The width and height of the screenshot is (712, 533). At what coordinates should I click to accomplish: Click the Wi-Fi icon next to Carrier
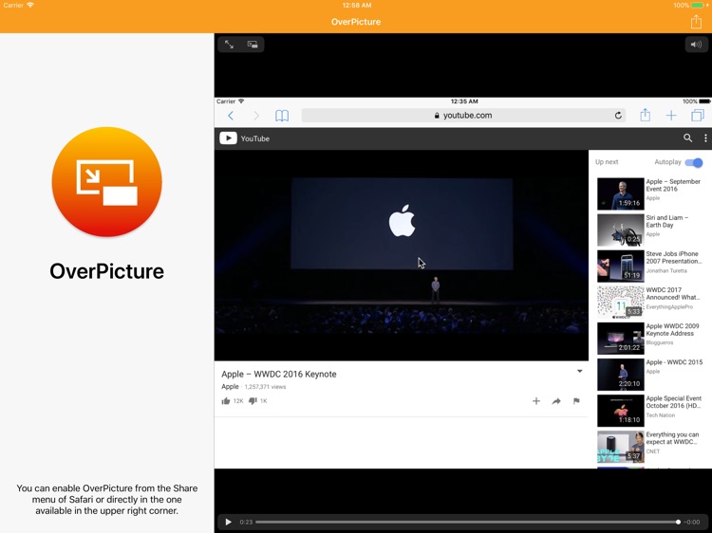30,5
